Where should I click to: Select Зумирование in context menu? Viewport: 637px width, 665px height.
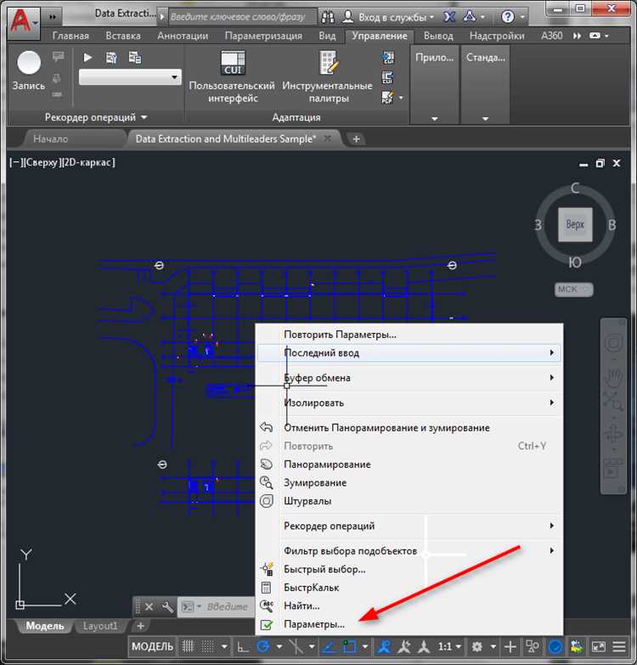409,482
